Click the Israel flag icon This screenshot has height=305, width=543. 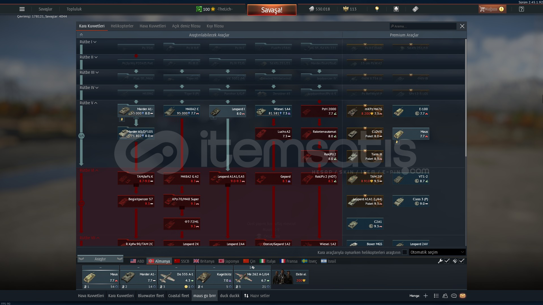click(324, 261)
